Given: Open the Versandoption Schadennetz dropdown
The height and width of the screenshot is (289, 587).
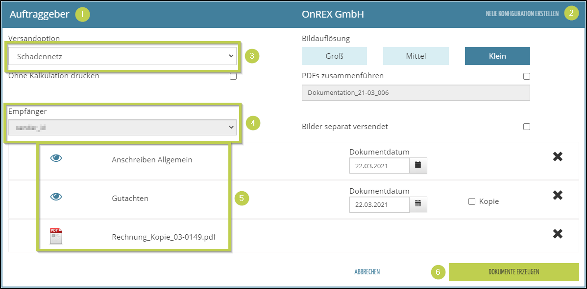Looking at the screenshot, I should click(x=122, y=56).
